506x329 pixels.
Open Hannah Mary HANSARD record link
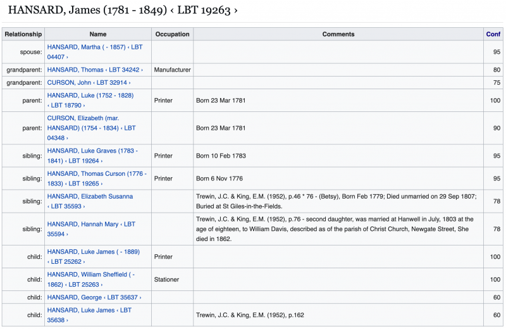click(91, 224)
